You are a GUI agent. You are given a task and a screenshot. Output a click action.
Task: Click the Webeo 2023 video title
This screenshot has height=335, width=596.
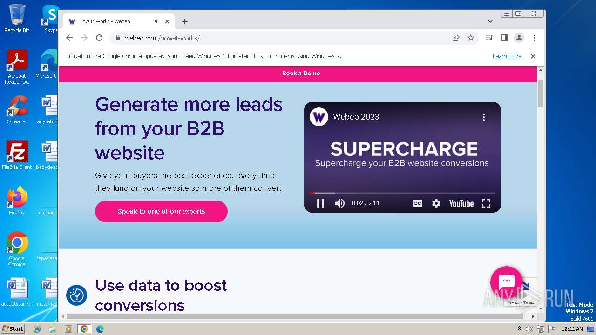tap(356, 117)
